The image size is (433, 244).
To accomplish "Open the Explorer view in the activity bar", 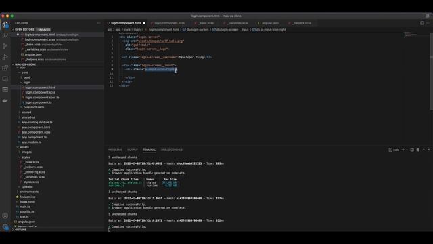I will (x=5, y=24).
